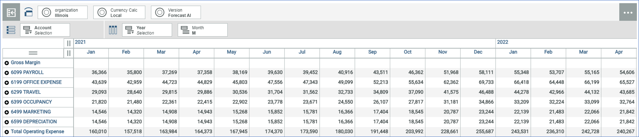
Task: Expand the Total Operating Expense row
Action: (7, 132)
